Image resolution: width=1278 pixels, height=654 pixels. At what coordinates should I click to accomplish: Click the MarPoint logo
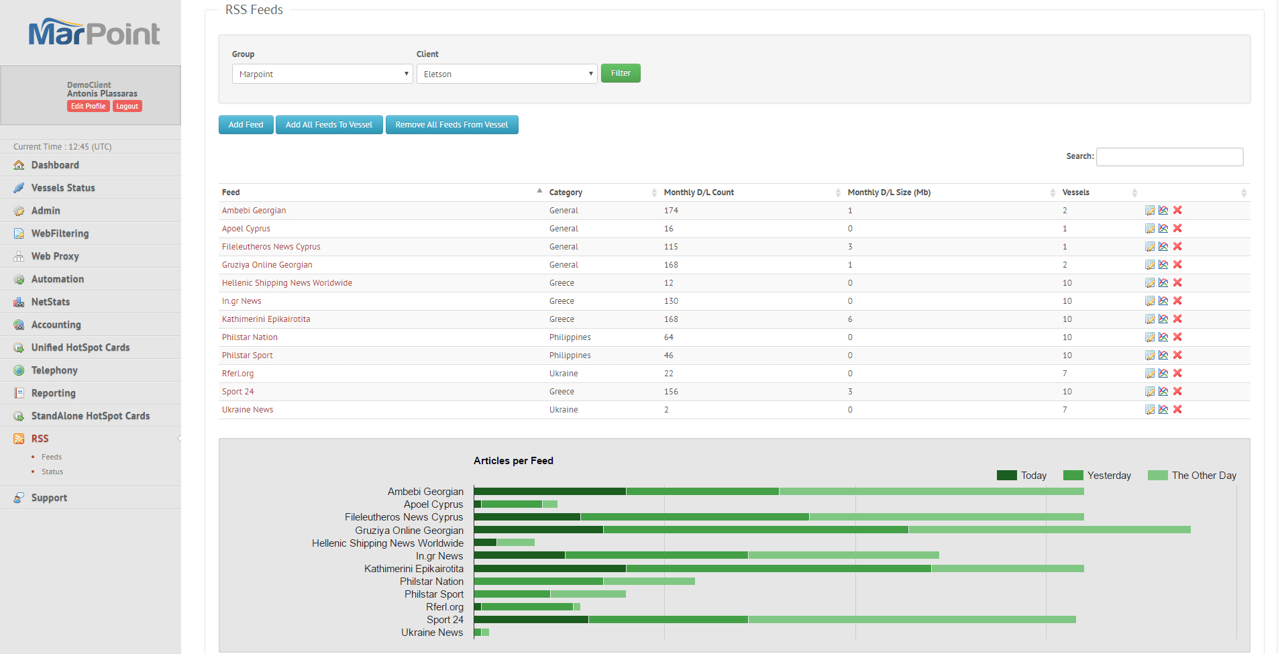pyautogui.click(x=94, y=32)
